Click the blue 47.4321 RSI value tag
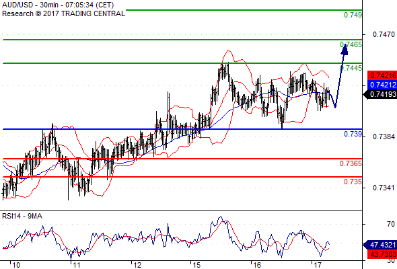This screenshot has height=269, width=397. tap(380, 245)
